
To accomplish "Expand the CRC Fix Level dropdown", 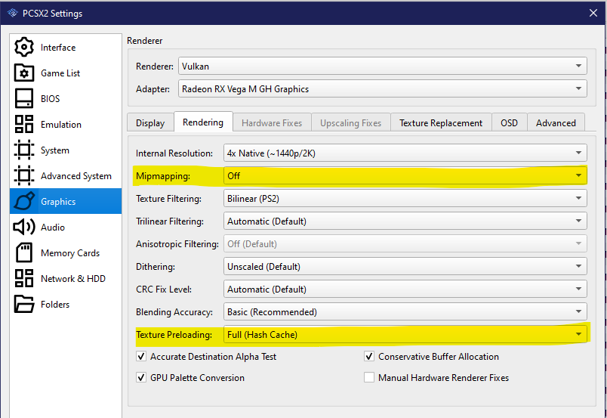I will pos(405,289).
